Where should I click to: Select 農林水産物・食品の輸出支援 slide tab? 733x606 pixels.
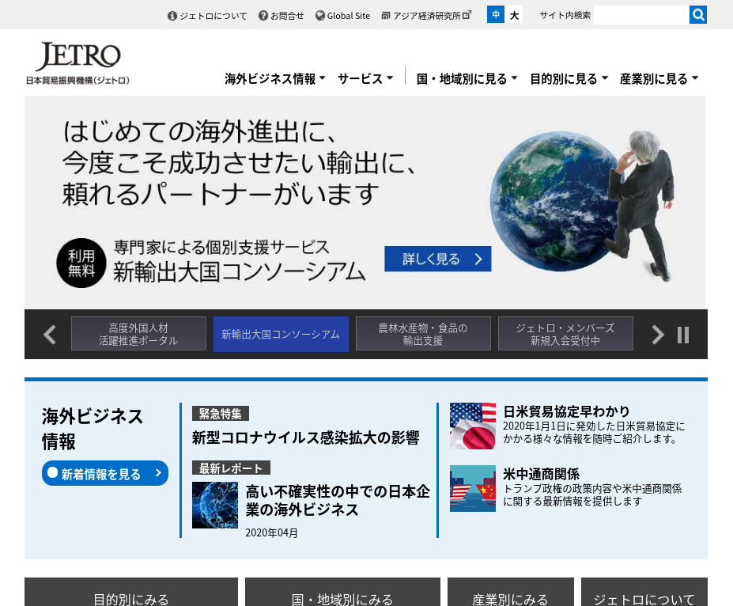coord(423,334)
